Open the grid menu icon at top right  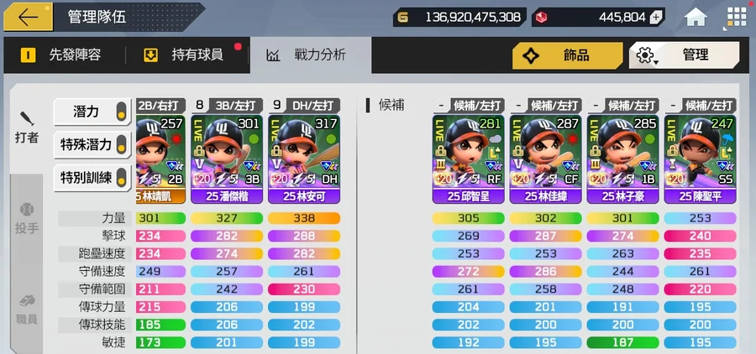tap(737, 17)
